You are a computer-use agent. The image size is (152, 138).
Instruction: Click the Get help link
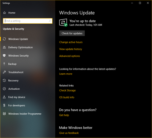click(x=64, y=115)
